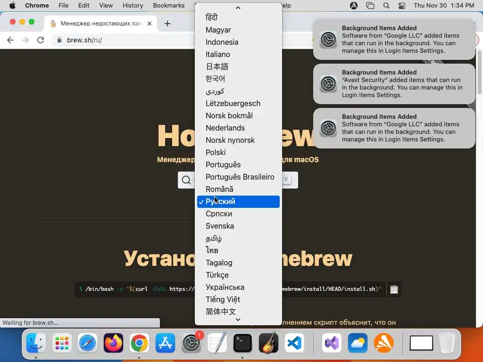Select Svenska in the language list
The width and height of the screenshot is (483, 362).
238,226
